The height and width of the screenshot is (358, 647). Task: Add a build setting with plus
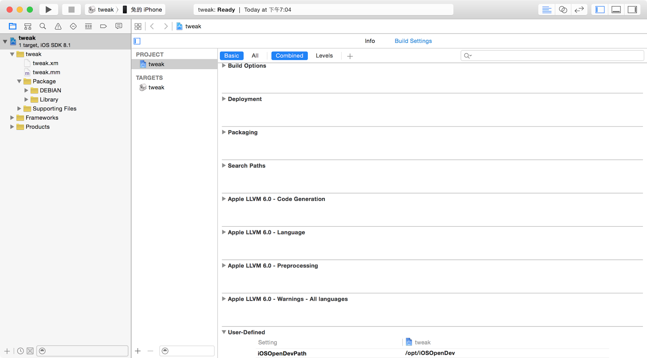(x=350, y=56)
